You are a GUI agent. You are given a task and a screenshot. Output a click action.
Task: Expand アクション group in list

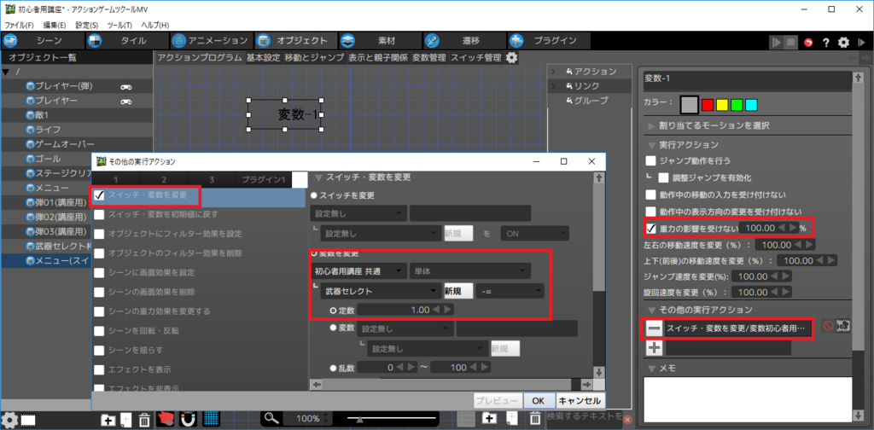pos(553,72)
